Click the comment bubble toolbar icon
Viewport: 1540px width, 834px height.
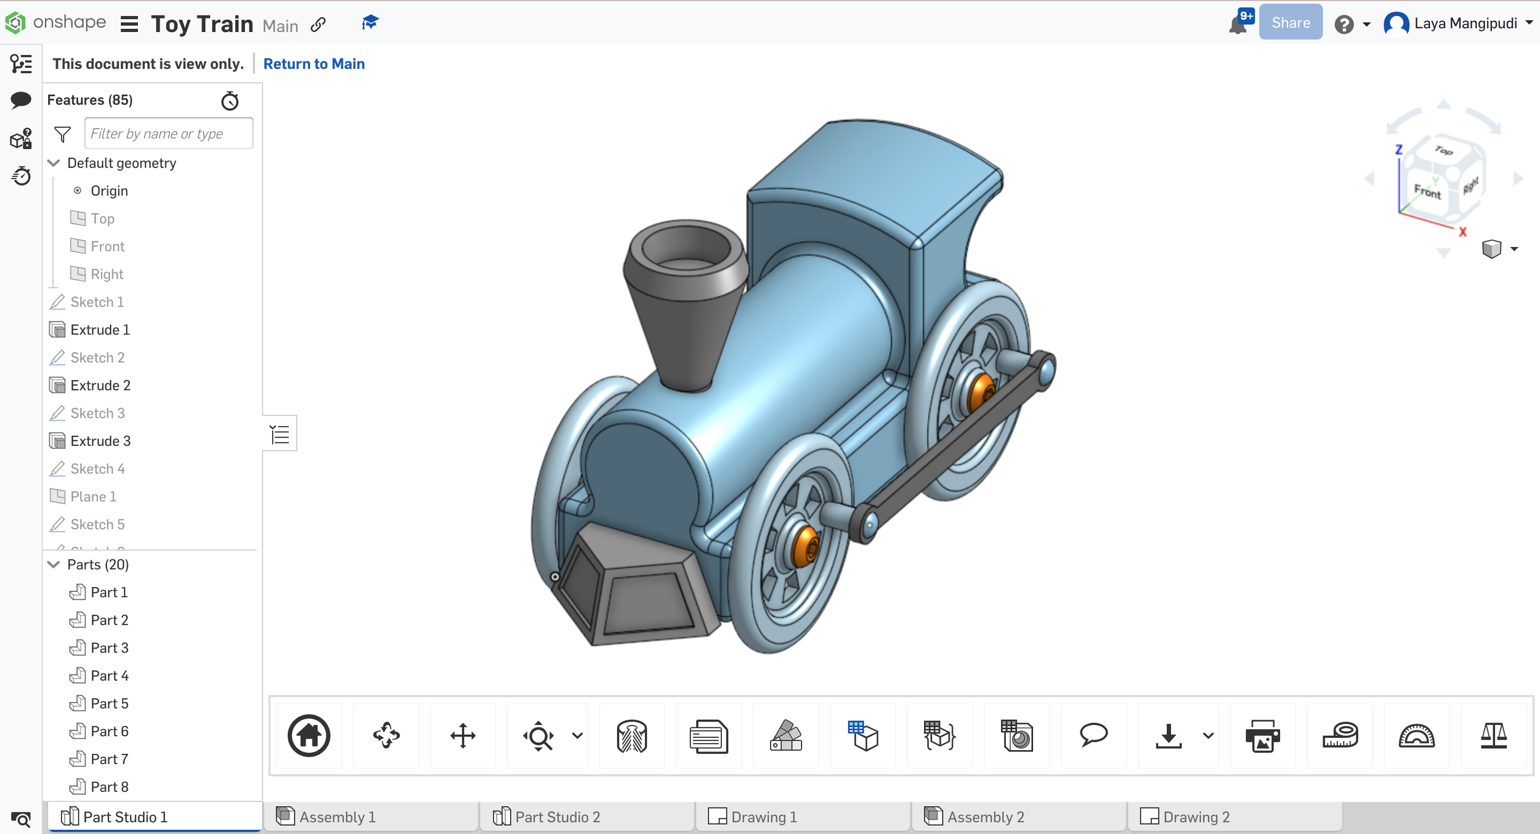tap(1093, 735)
